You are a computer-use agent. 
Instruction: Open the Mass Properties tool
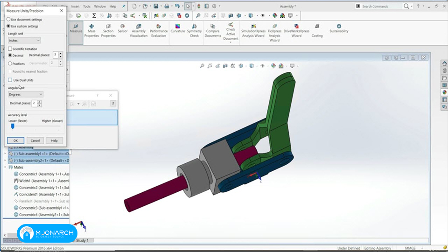tap(91, 31)
